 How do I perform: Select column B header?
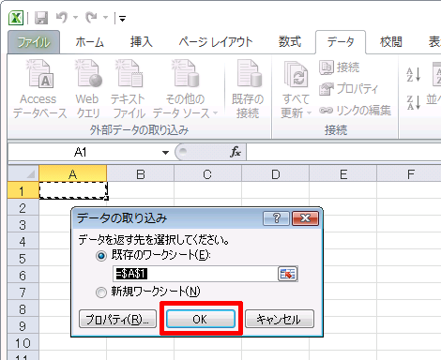[x=141, y=173]
